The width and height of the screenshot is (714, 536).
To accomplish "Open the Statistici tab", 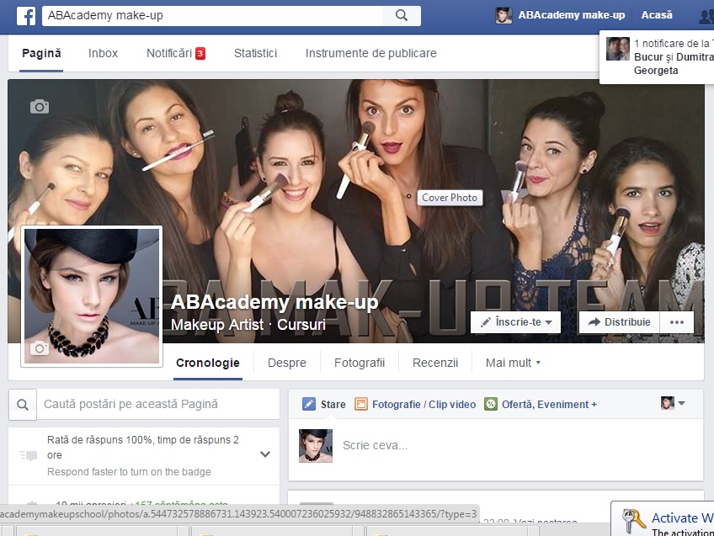I will tap(255, 53).
